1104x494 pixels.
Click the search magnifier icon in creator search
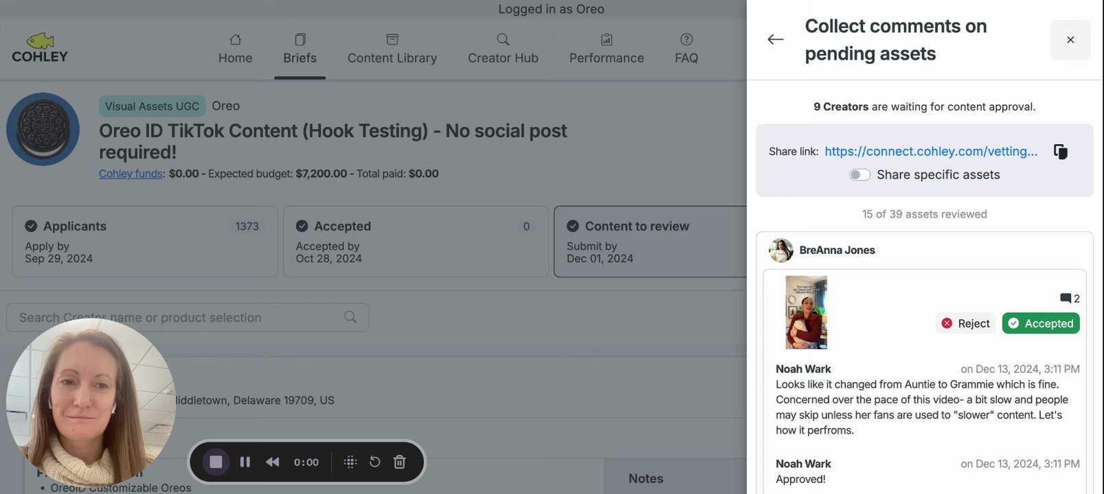pyautogui.click(x=350, y=317)
